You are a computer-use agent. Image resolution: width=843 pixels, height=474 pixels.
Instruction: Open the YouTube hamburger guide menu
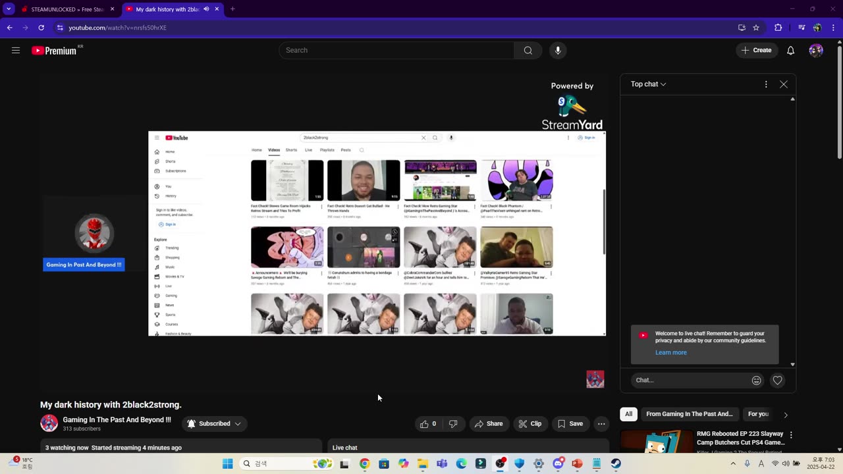point(16,50)
